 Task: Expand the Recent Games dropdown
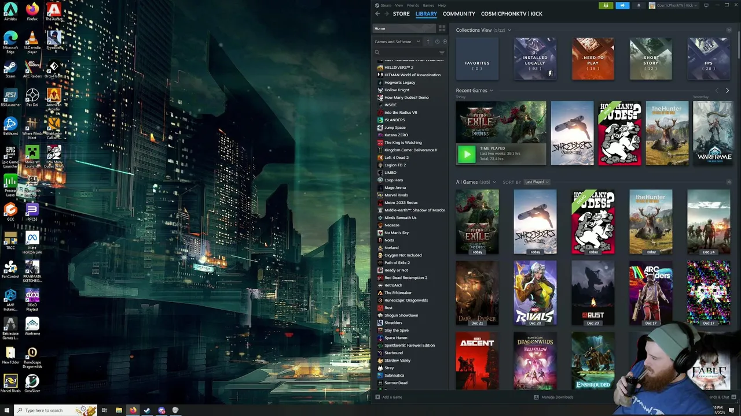tap(491, 91)
